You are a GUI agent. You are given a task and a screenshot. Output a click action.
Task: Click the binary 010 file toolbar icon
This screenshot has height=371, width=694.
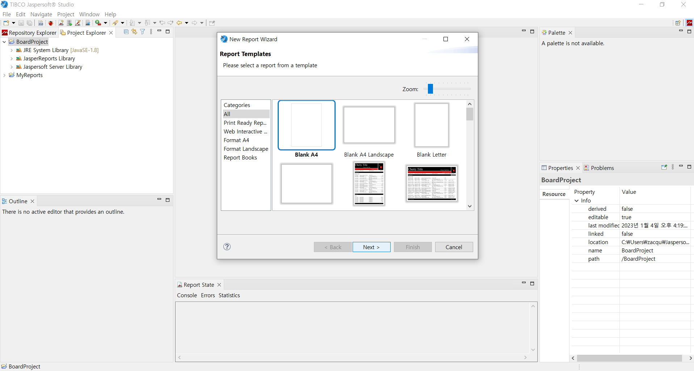41,23
